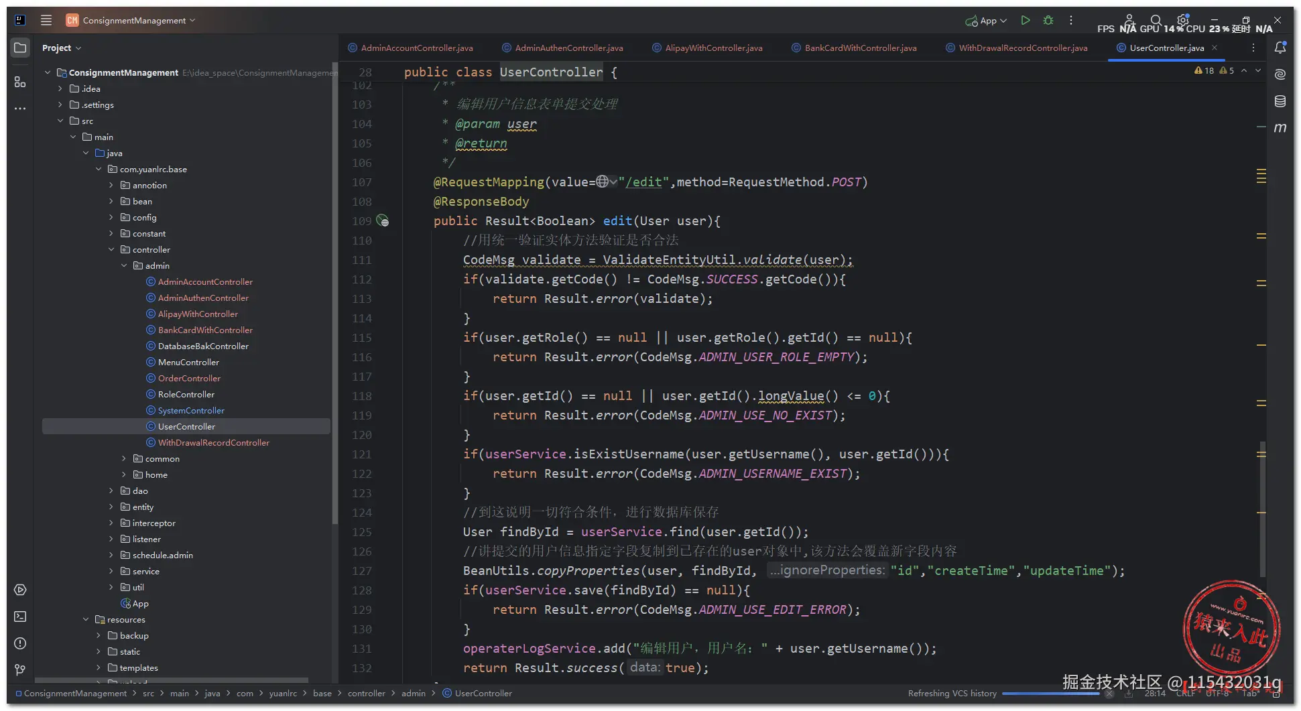Click the ignoreProperties parameter hint
The width and height of the screenshot is (1301, 711).
point(827,570)
